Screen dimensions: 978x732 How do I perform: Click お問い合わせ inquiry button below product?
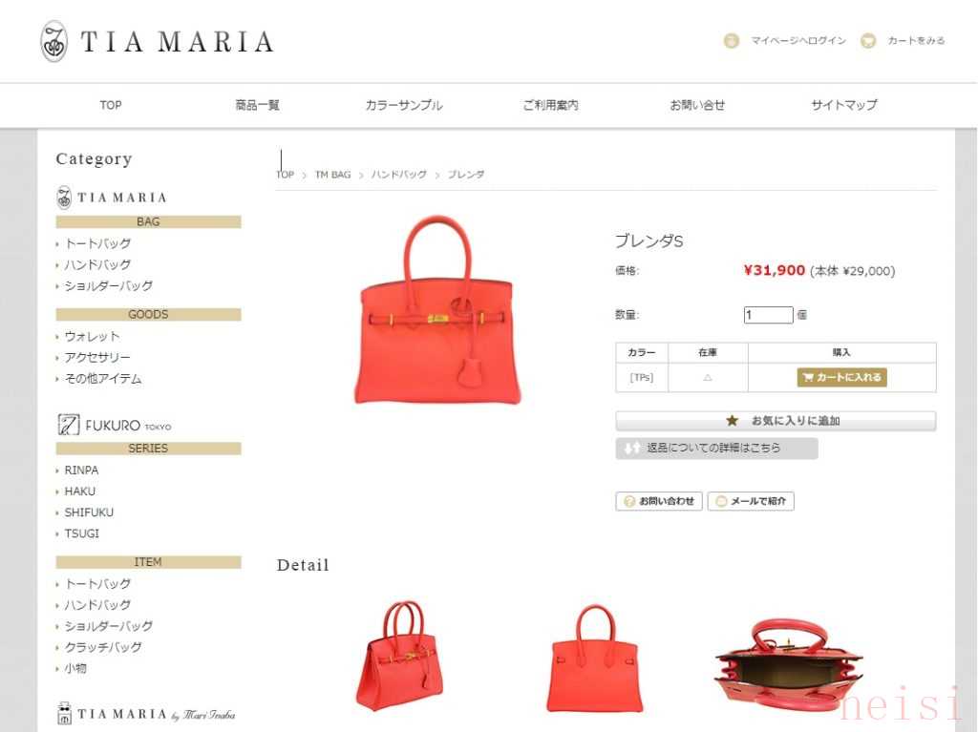coord(659,501)
